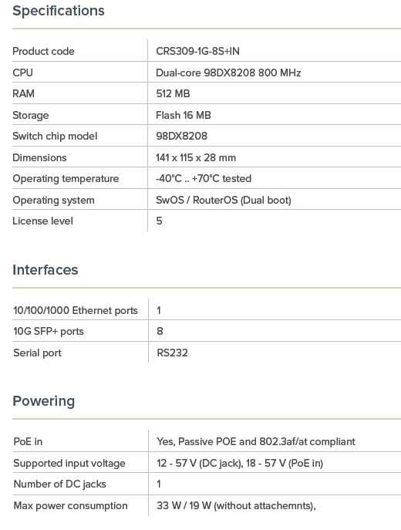Image resolution: width=401 pixels, height=530 pixels.
Task: Click the Passive POE and 802.3af/at compliant text
Action: 267,441
